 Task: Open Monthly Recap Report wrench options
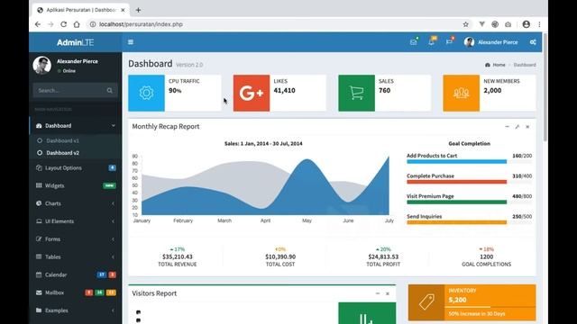pos(517,127)
